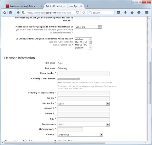
Task: Click the Job title field
Action: coord(84,98)
